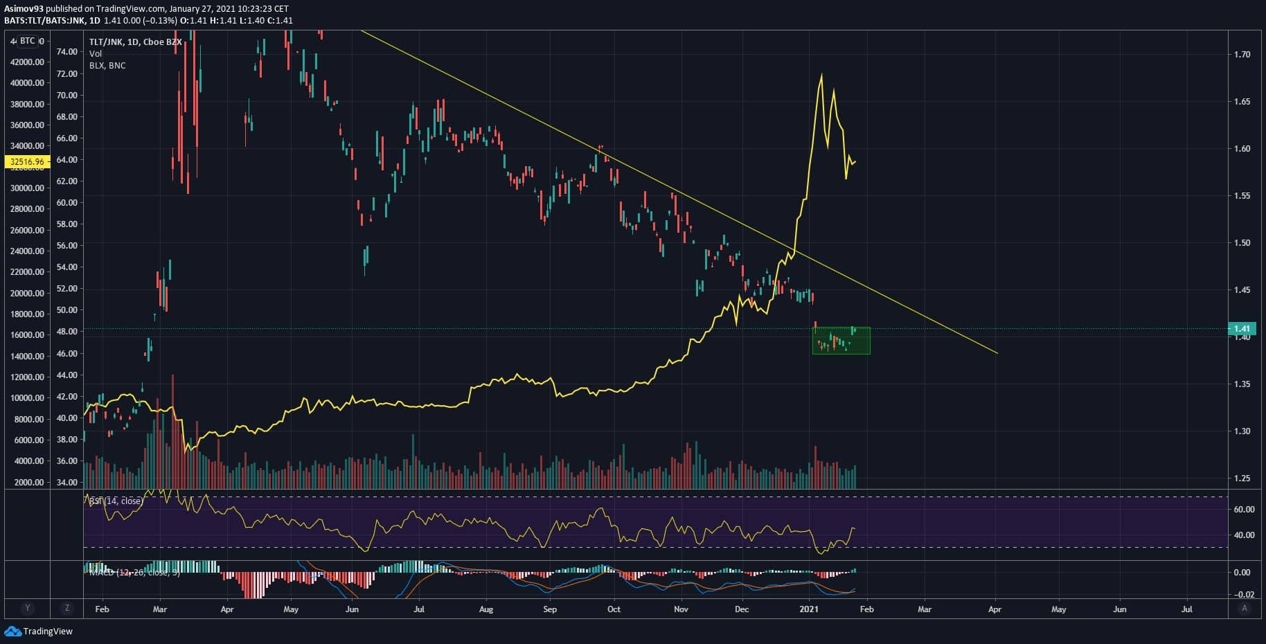The image size is (1266, 644).
Task: Click the RSI (14, close) indicator label
Action: pyautogui.click(x=116, y=501)
